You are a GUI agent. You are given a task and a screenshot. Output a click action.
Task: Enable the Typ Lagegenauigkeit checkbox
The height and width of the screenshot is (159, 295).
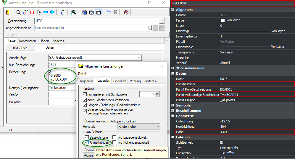click(115, 137)
